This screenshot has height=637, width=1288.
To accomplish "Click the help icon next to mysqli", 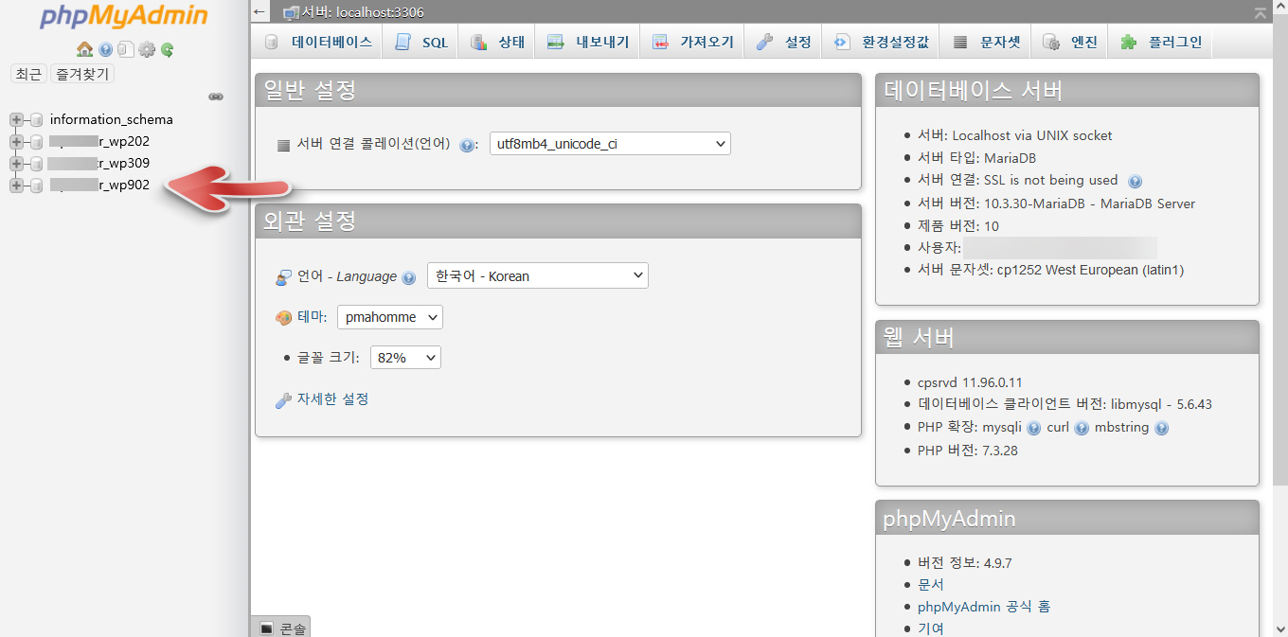I will 1033,428.
